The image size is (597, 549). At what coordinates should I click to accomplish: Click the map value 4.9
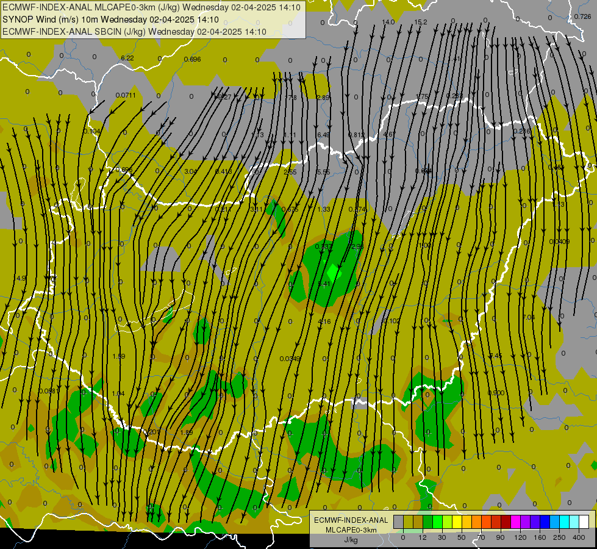pos(21,278)
